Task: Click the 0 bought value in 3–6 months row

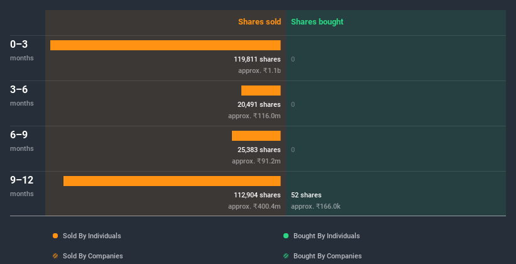Action: click(293, 104)
